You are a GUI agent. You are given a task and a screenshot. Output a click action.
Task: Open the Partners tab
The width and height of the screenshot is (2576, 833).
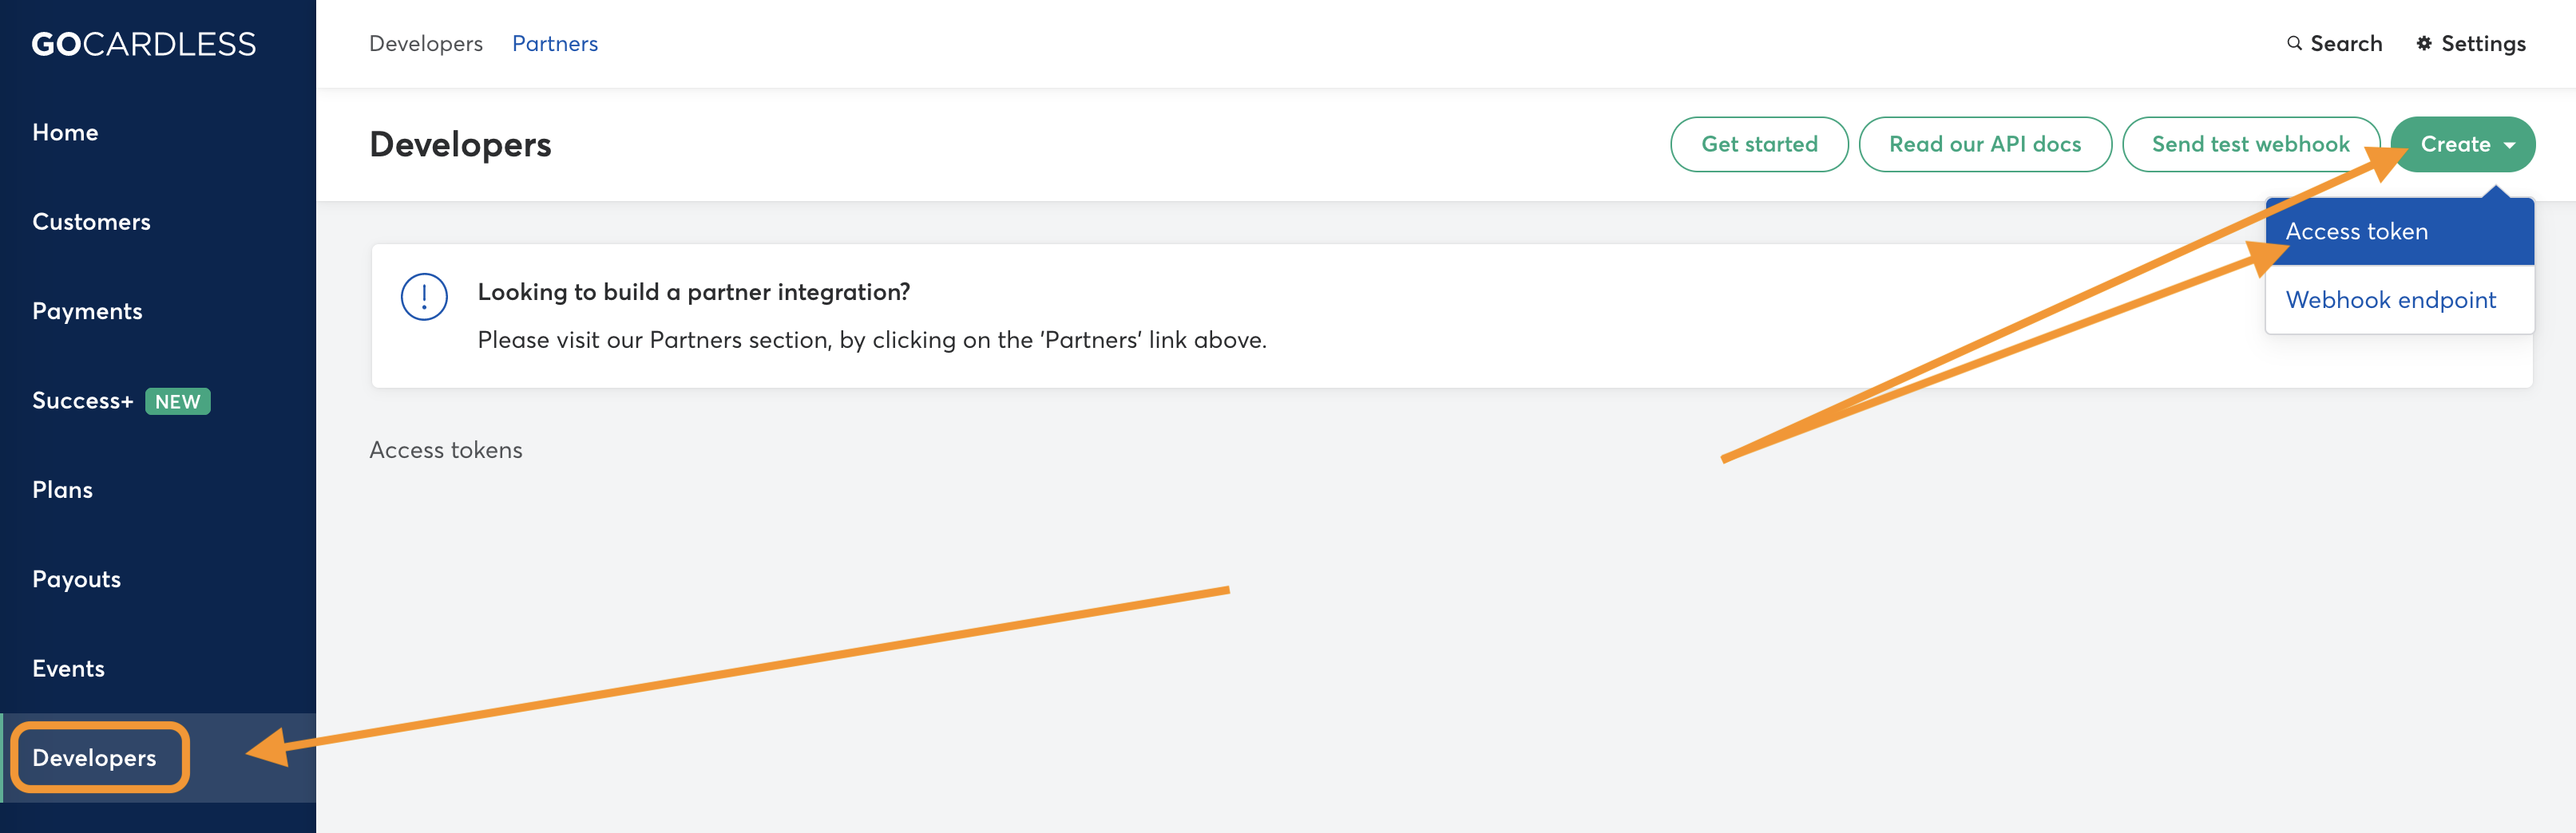[555, 43]
